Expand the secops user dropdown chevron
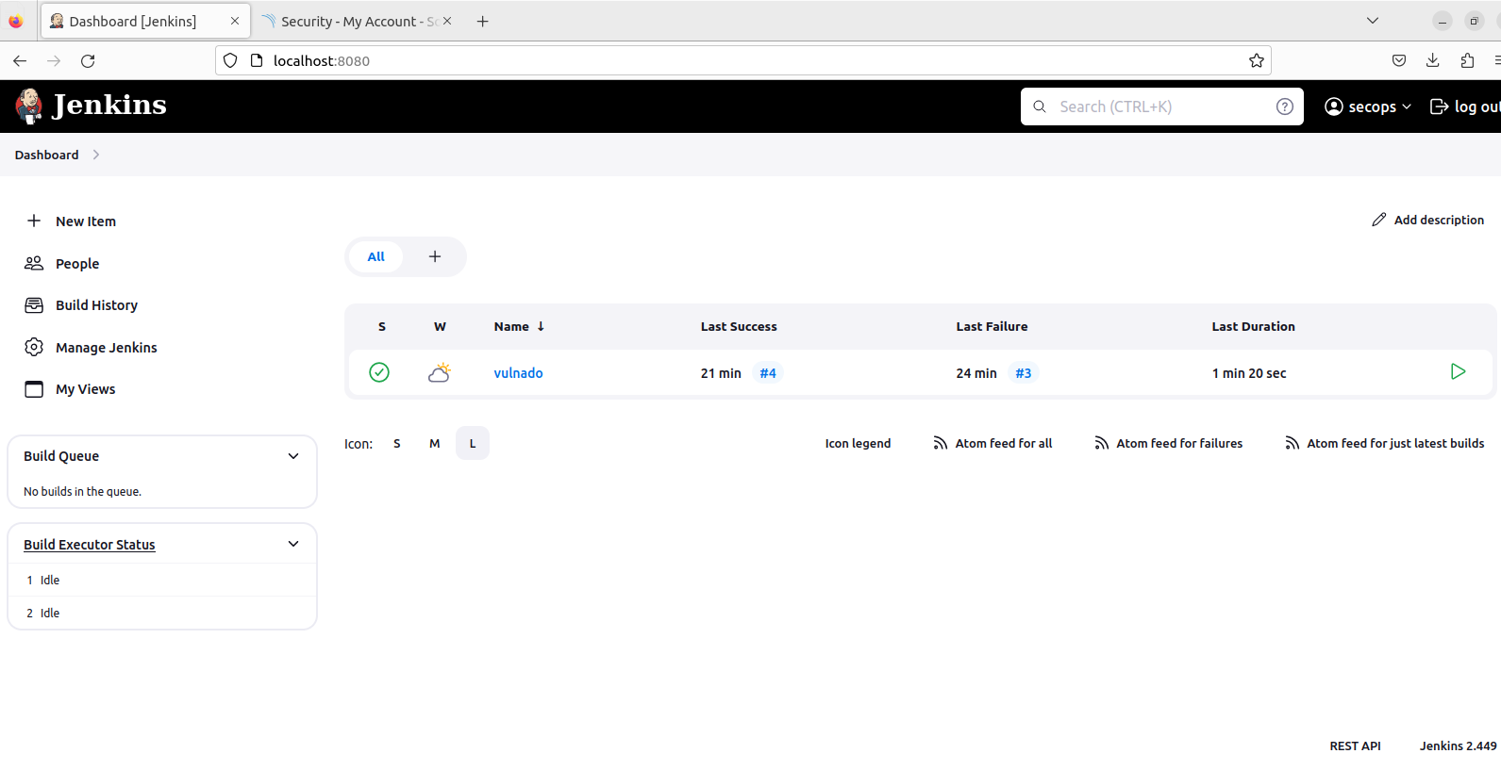Image resolution: width=1501 pixels, height=770 pixels. (1407, 106)
